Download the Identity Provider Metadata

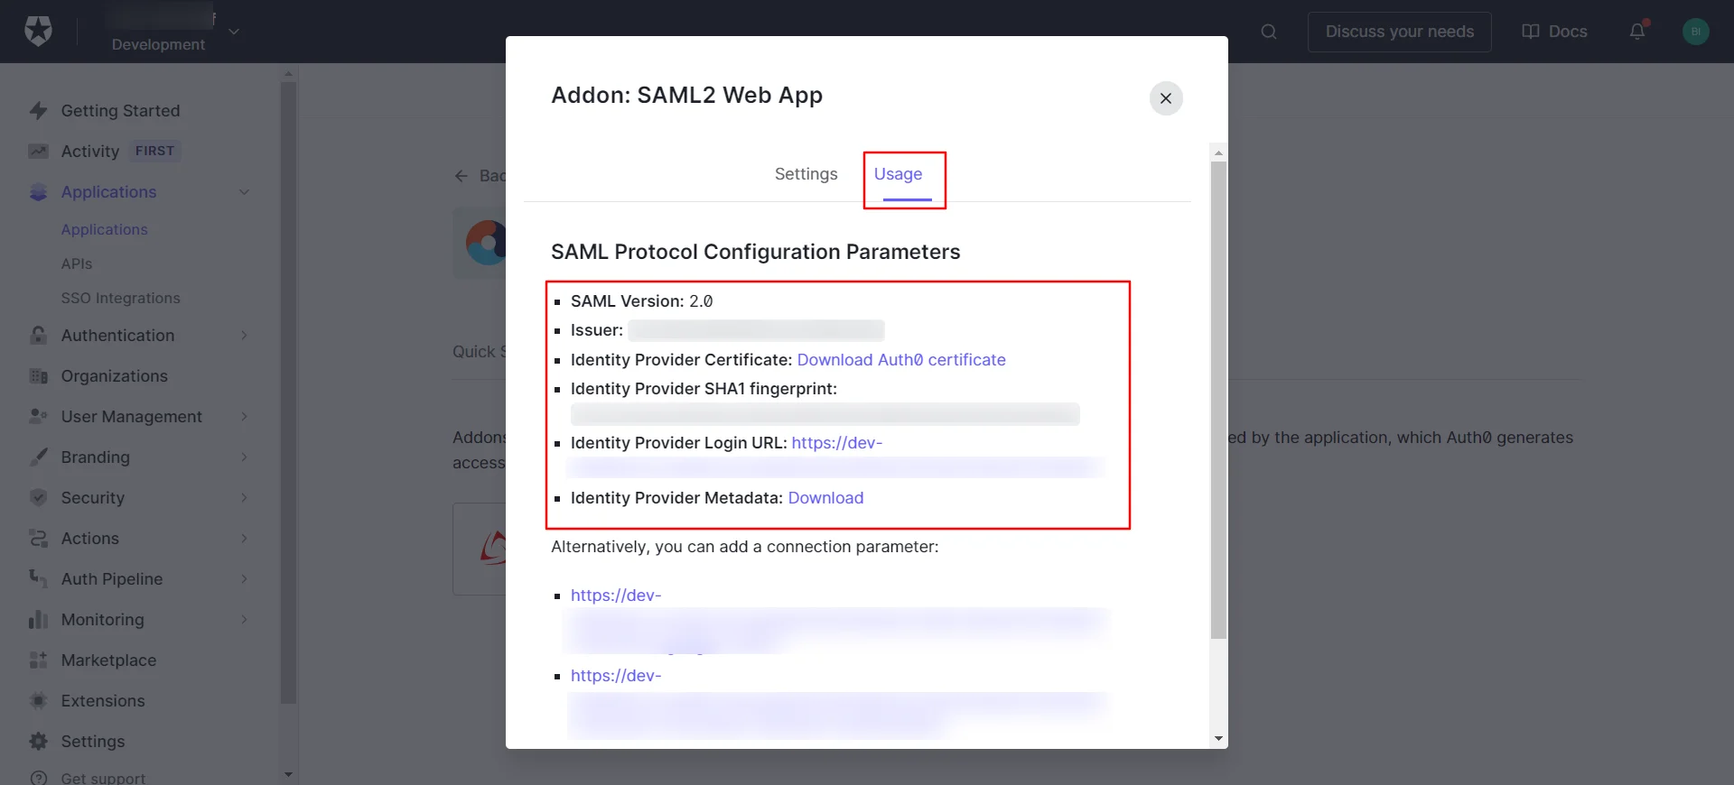click(825, 498)
